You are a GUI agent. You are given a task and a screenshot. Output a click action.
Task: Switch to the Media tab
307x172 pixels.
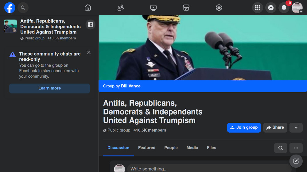(x=192, y=148)
